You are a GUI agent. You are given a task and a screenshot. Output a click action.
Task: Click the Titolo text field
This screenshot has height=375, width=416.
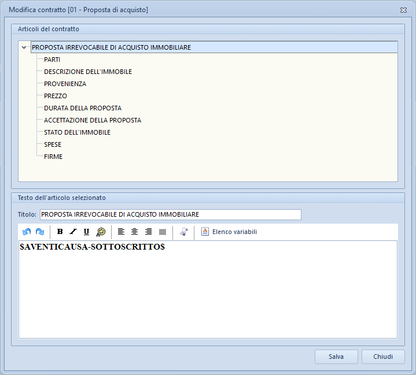click(x=170, y=214)
